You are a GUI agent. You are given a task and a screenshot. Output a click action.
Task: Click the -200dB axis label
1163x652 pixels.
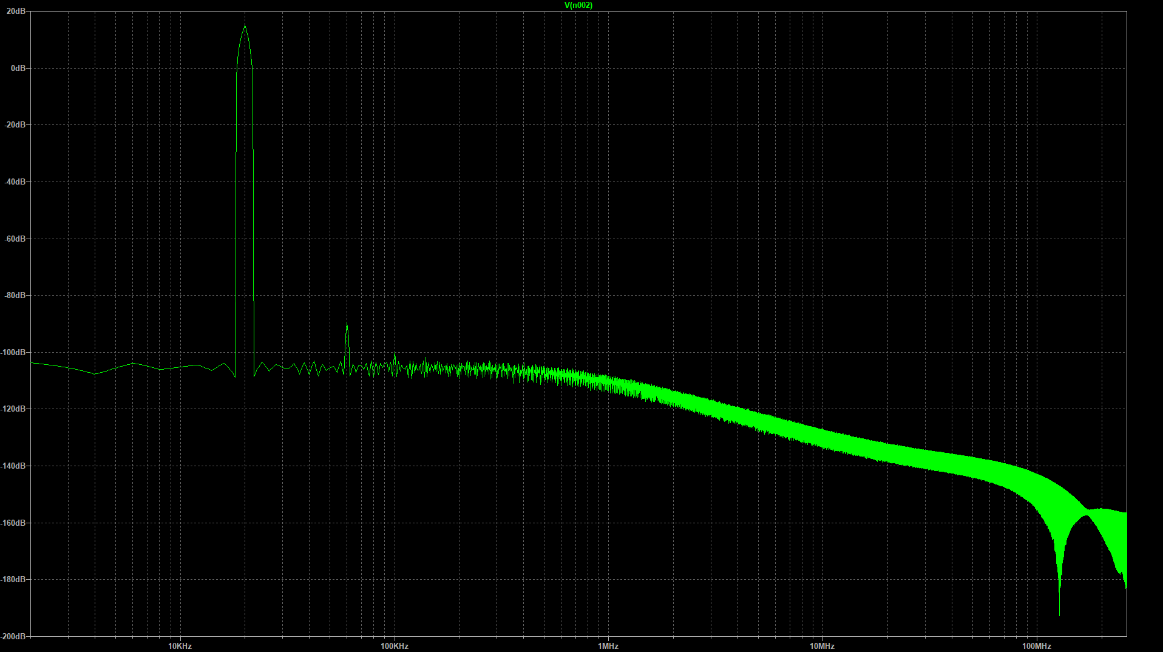13,636
